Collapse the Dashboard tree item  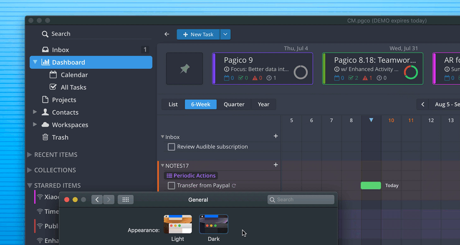[x=35, y=62]
